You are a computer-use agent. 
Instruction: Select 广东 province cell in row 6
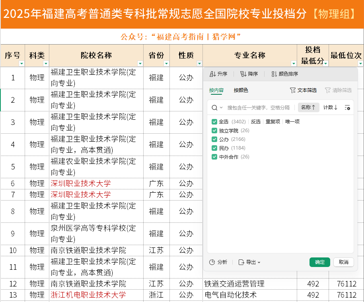[156, 183]
